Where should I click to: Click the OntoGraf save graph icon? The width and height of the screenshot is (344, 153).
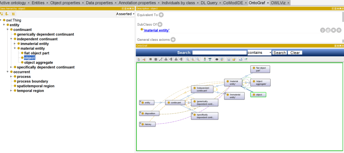pos(229,59)
